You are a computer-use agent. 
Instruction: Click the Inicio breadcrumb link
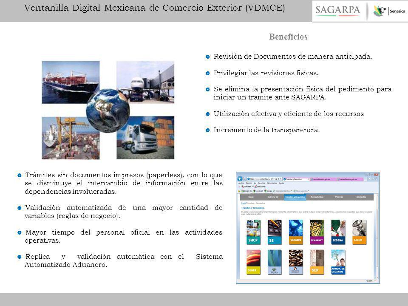(243, 203)
